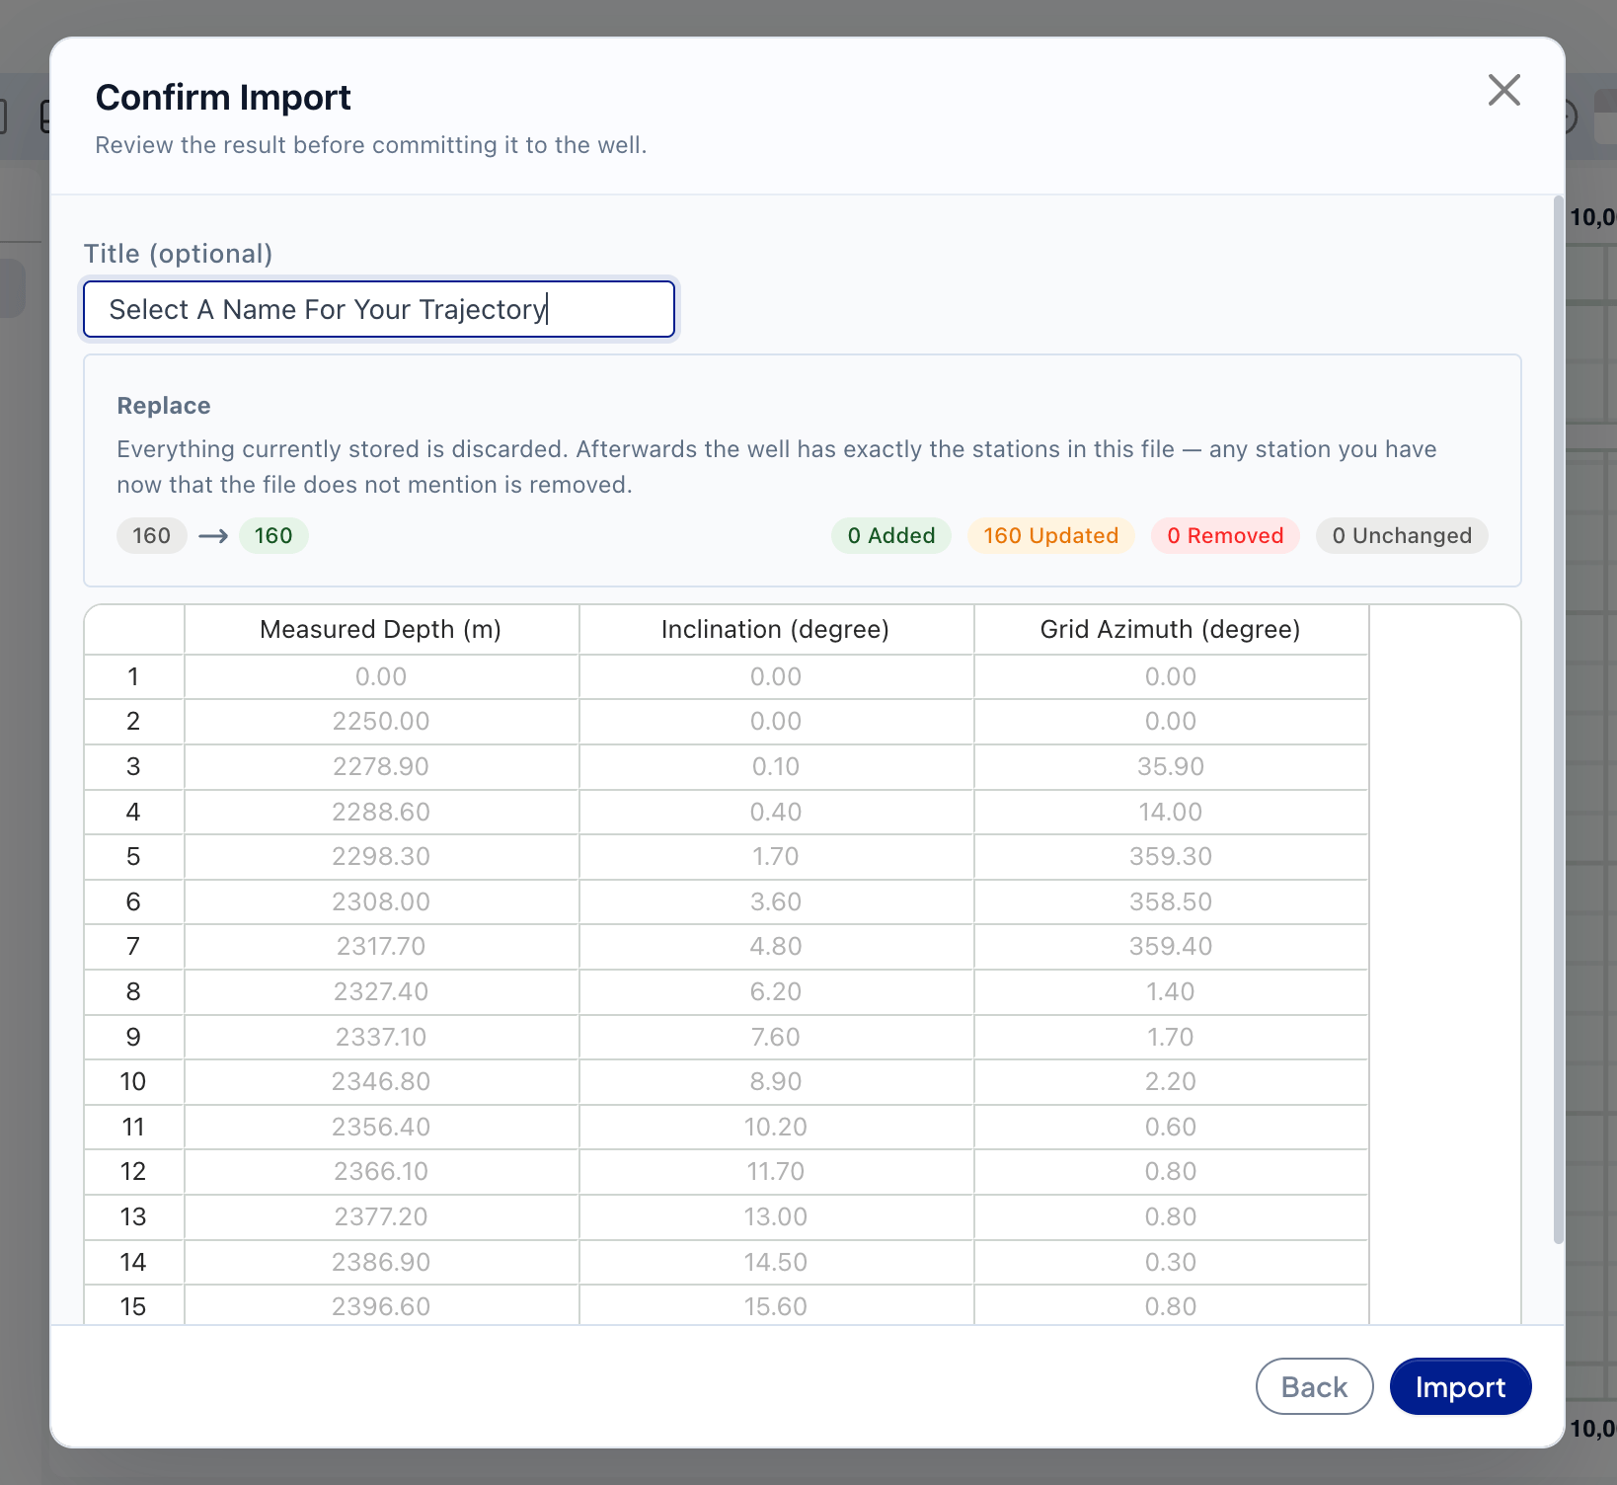Click the Import button
Screen dimensions: 1617x1485
(x=1460, y=1386)
